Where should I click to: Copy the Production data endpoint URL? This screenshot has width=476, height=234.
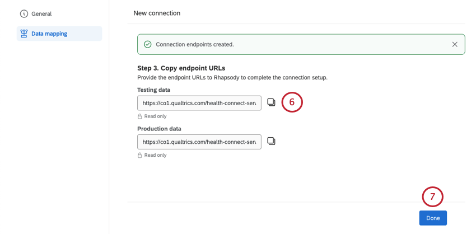[x=271, y=141]
